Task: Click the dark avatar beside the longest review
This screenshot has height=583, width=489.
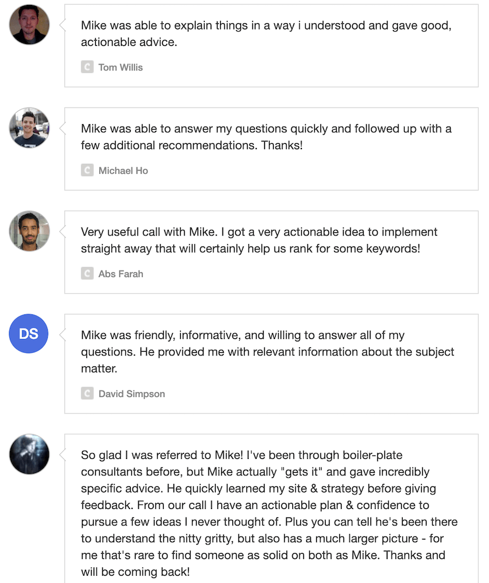Action: point(29,454)
